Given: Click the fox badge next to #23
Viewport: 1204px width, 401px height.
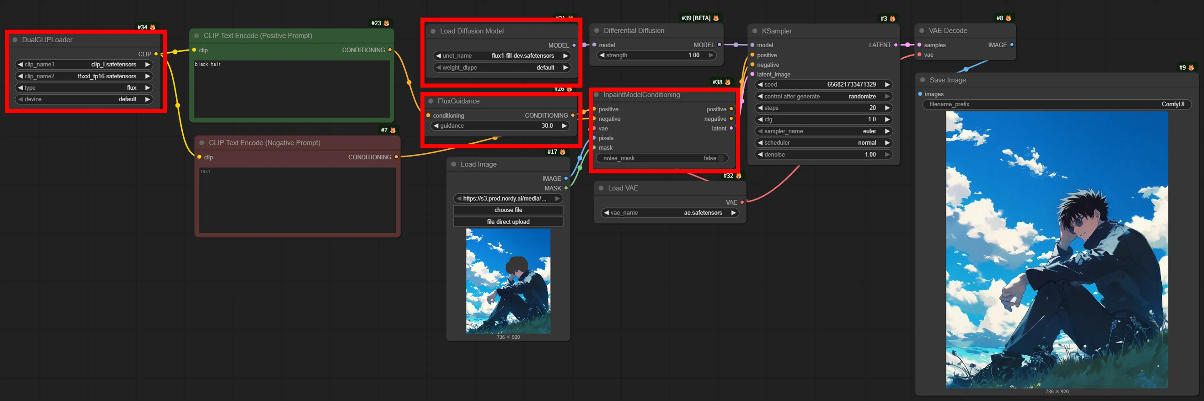Looking at the screenshot, I should (387, 23).
